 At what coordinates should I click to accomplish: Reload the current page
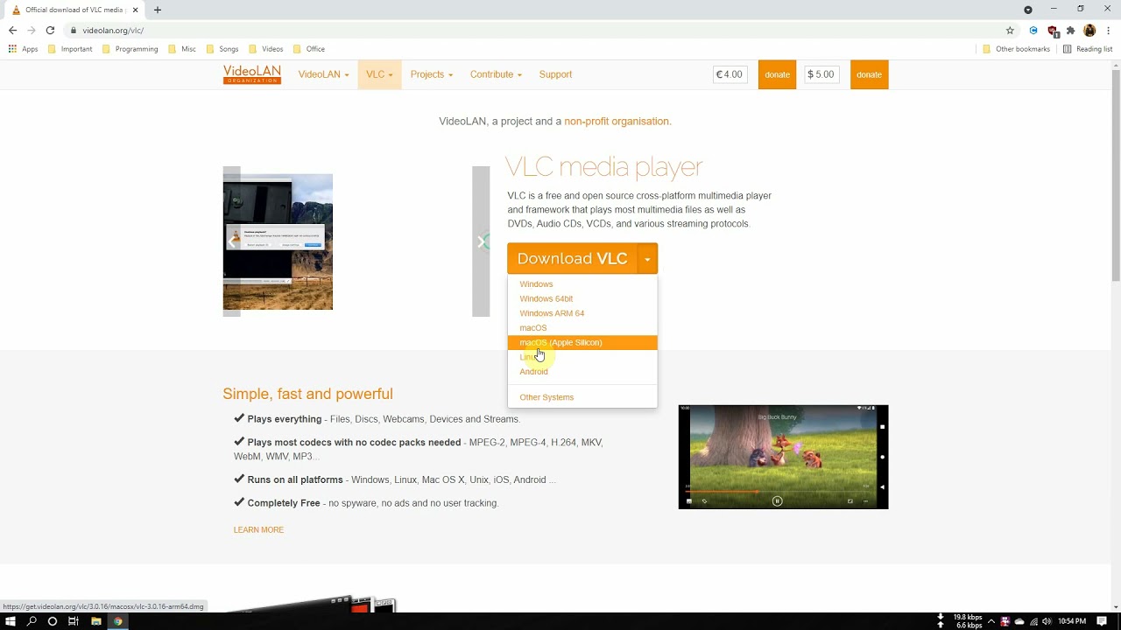pos(50,30)
